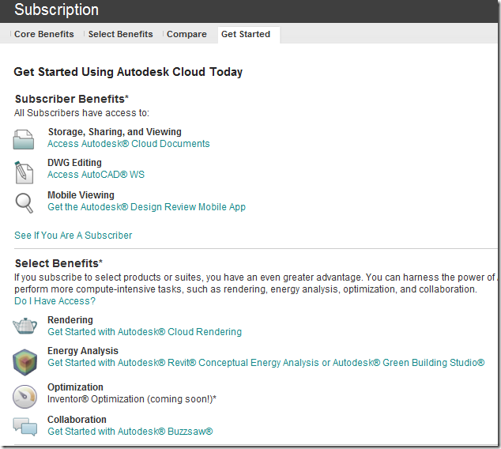501x449 pixels.
Task: Open the Do I Have Access? link
Action: pos(55,301)
